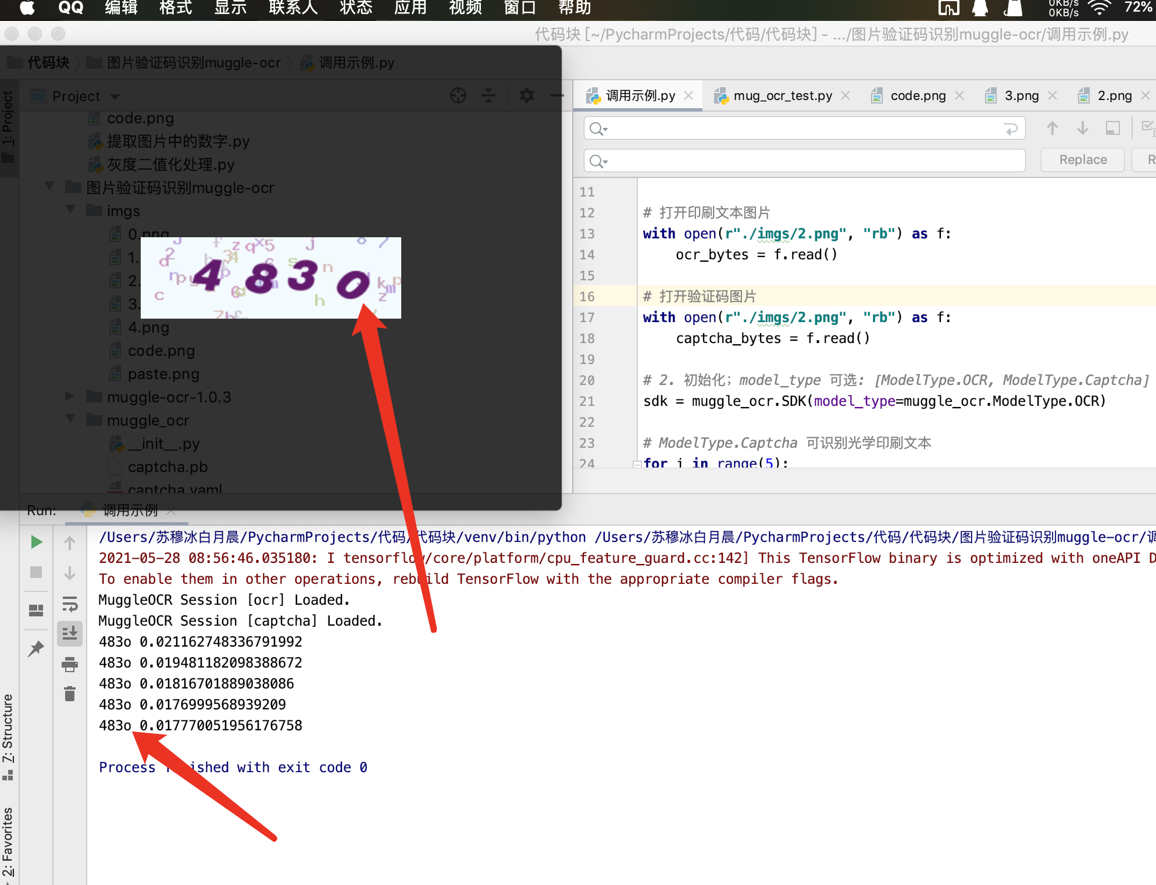Click the print console output icon
Screen dimensions: 1156x885
click(70, 664)
